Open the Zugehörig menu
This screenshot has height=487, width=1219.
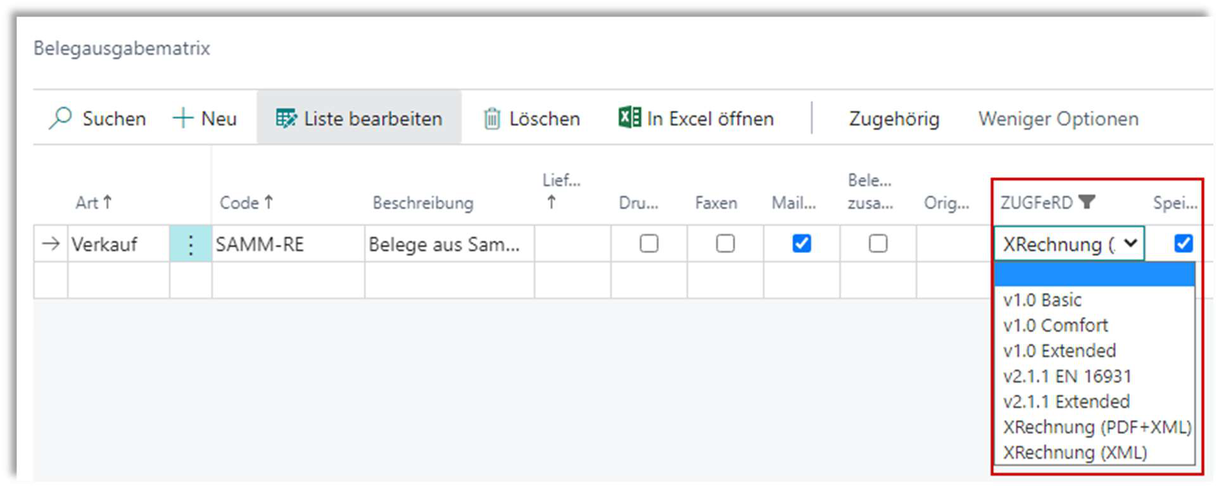pos(894,119)
